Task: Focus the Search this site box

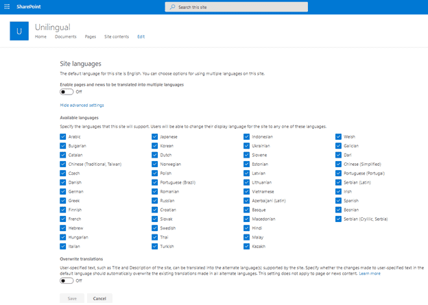Action: pyautogui.click(x=237, y=7)
